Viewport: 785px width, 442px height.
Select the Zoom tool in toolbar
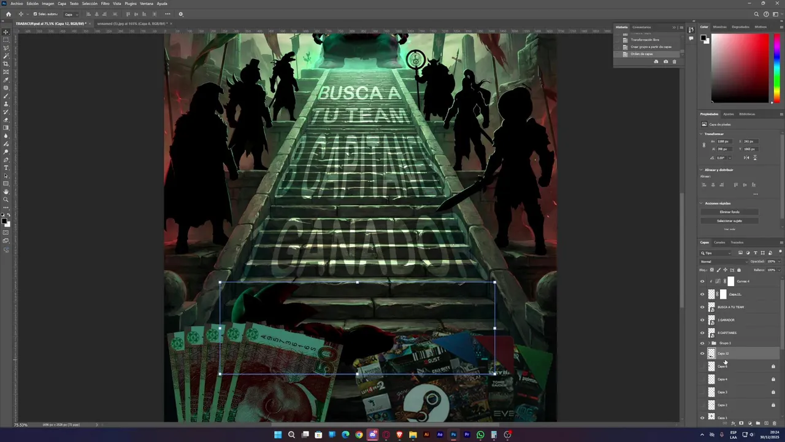[6, 200]
